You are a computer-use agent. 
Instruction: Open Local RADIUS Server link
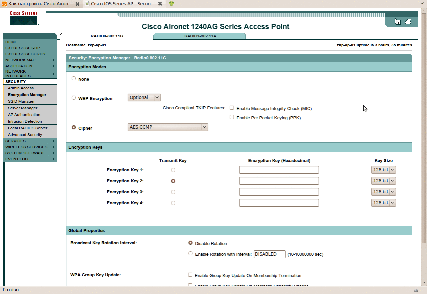28,128
